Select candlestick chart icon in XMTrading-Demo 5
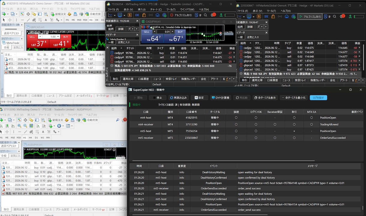This screenshot has height=216, width=366. coord(7,126)
